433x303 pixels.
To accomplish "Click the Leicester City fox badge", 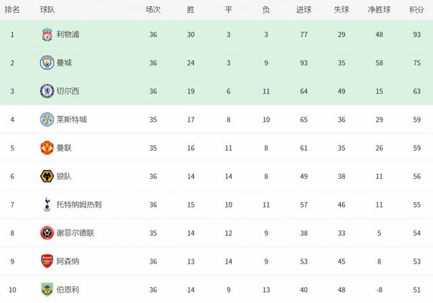I will tap(47, 119).
